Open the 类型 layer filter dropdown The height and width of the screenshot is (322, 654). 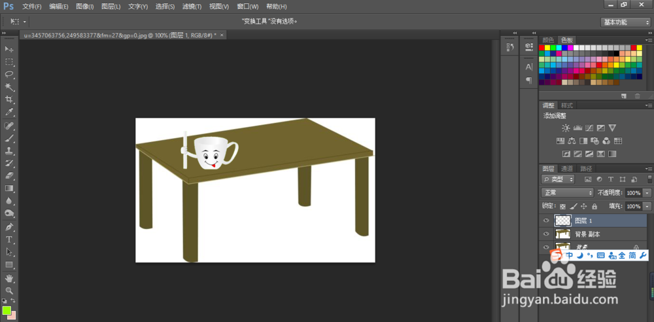click(x=558, y=179)
